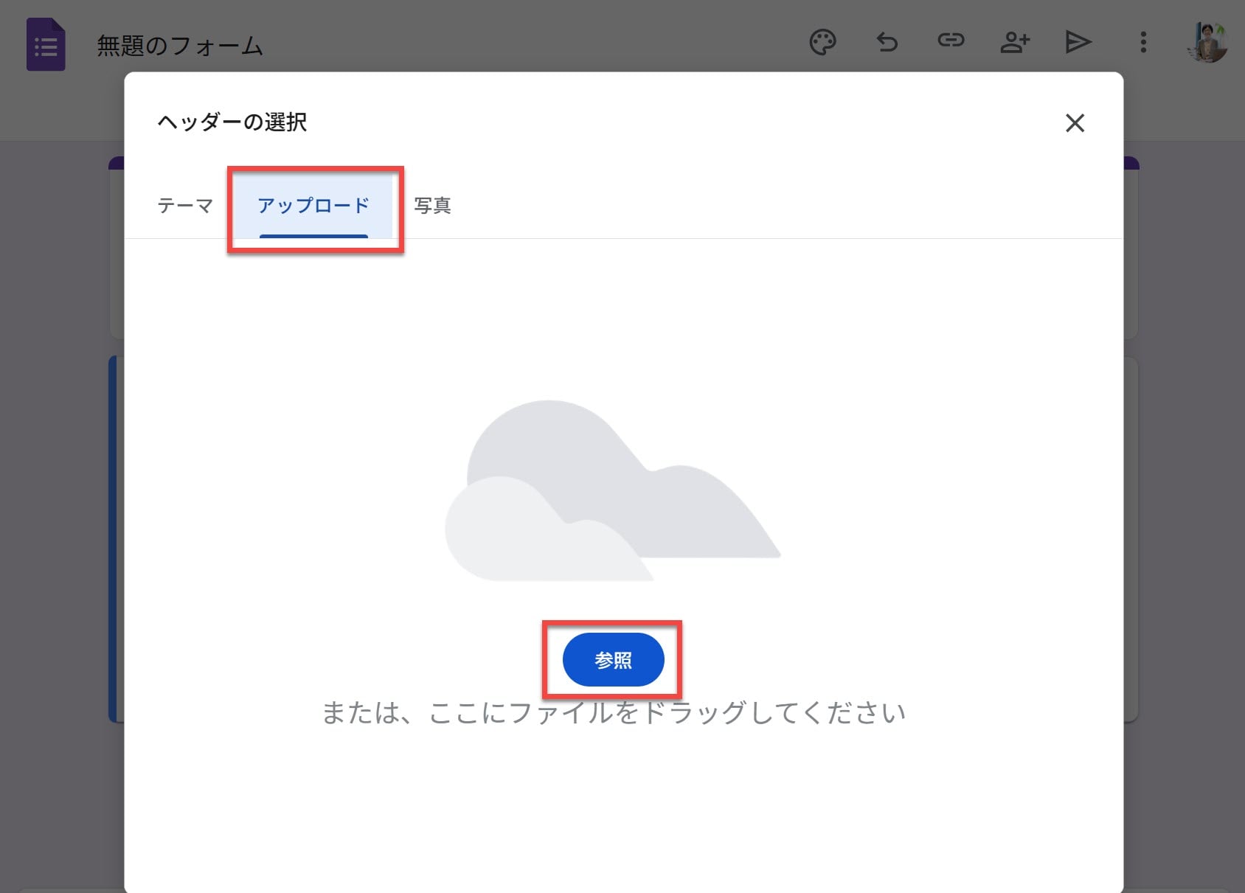Click the file drag instruction text
Viewport: 1245px width, 893px height.
pyautogui.click(x=614, y=713)
